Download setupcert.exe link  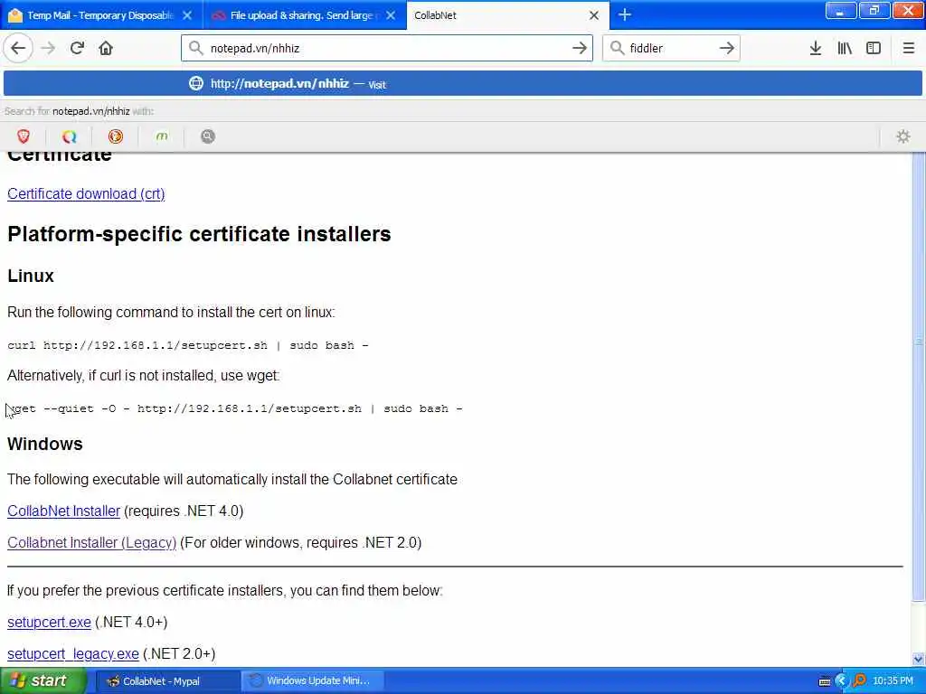49,623
